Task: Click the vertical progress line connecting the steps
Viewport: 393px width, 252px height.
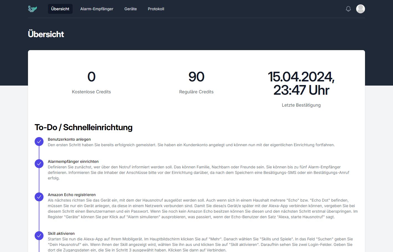Action: (39, 180)
